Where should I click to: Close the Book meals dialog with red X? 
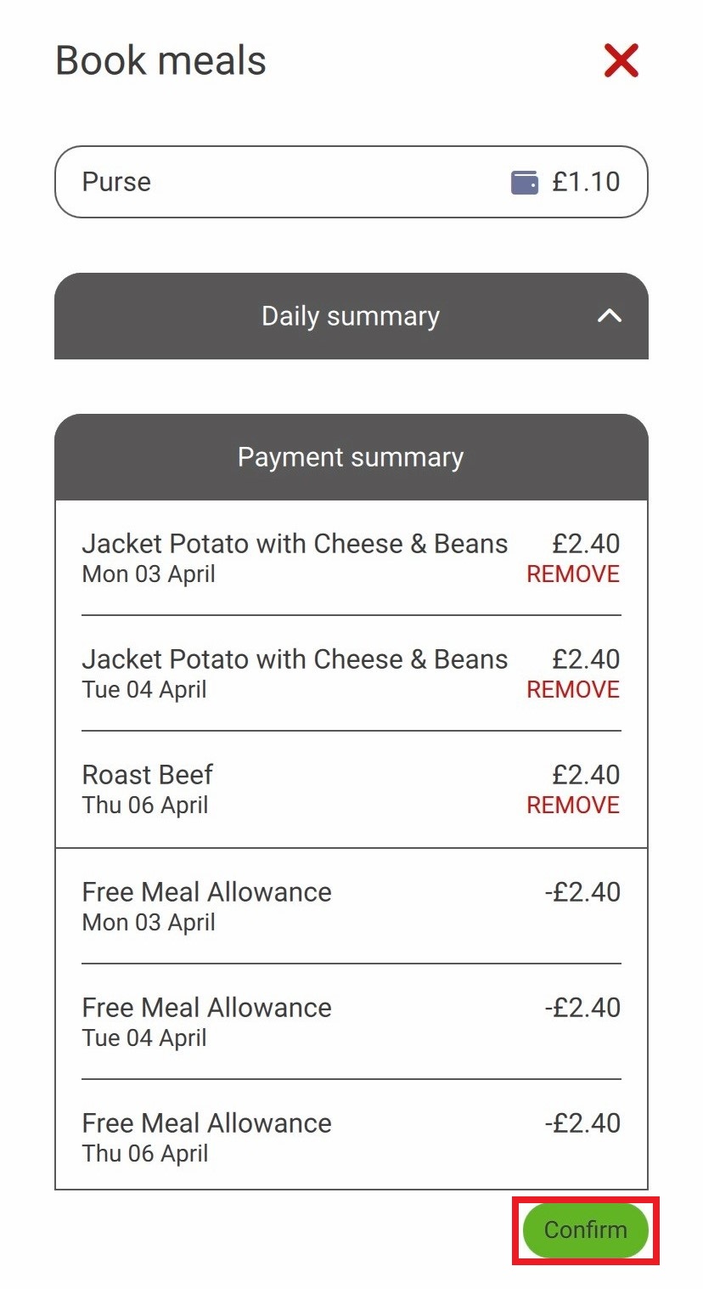click(x=621, y=61)
